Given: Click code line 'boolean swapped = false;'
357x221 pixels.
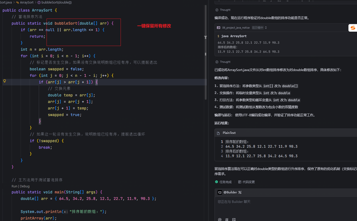Looking at the screenshot, I should 57,69.
